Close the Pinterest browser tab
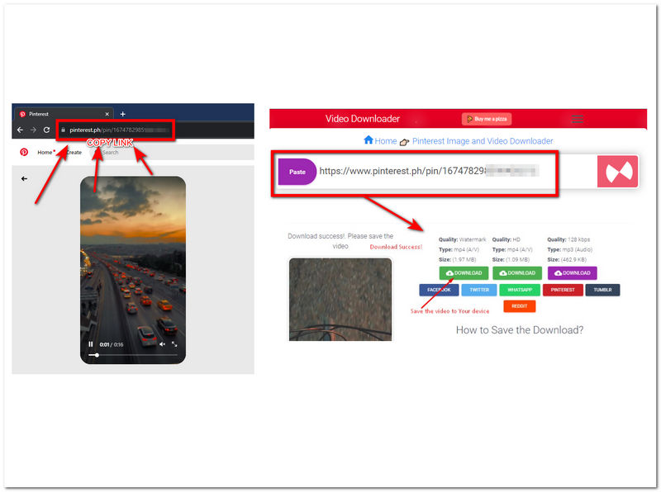Viewport: 661px width, 492px height. [107, 114]
